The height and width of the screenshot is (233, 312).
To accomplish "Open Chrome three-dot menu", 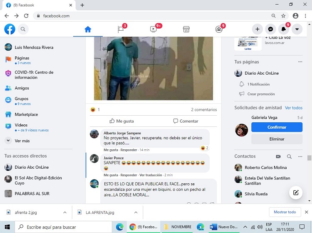I will pyautogui.click(x=305, y=16).
